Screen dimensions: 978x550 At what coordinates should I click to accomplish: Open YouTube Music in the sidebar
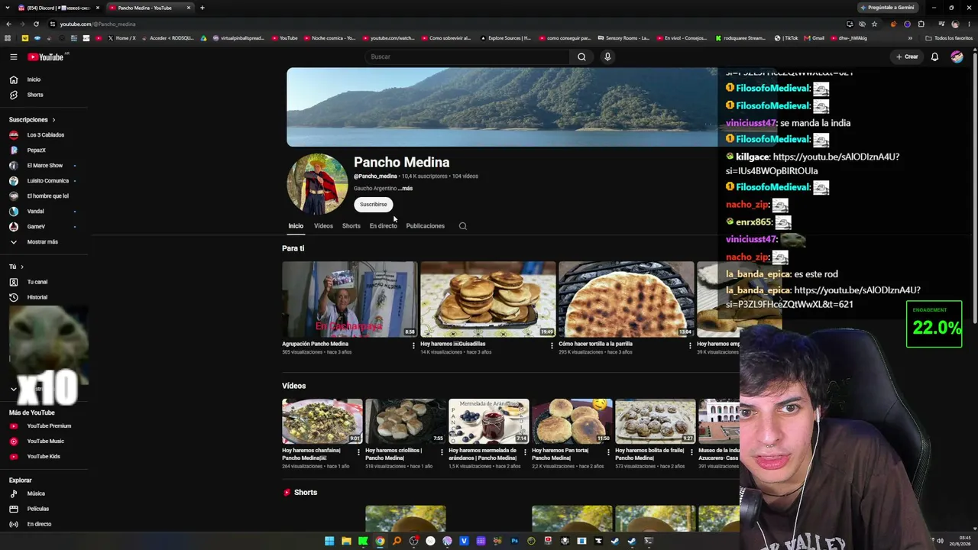[x=46, y=442]
